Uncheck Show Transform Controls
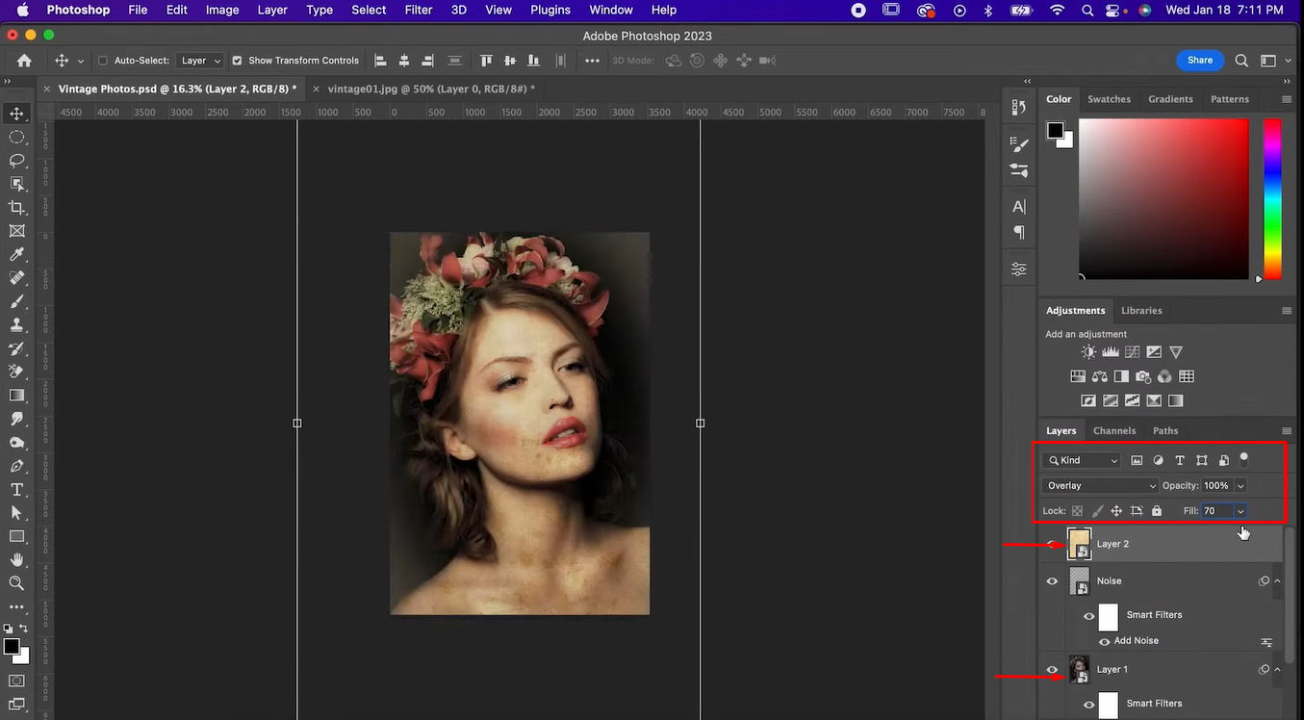 237,61
